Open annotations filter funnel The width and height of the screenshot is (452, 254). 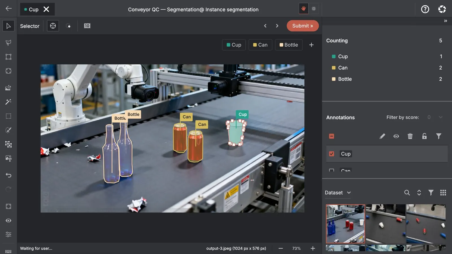(x=438, y=136)
